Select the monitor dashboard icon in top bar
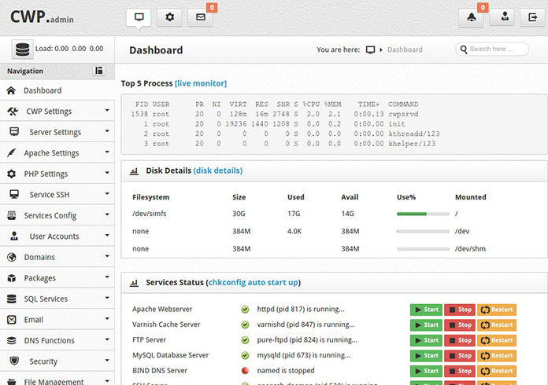 click(x=139, y=17)
